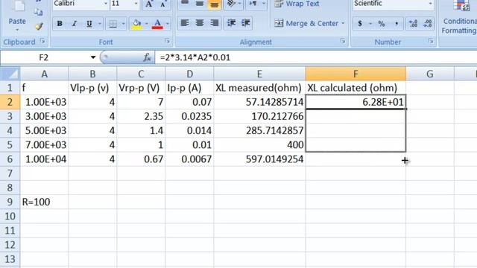Image resolution: width=477 pixels, height=268 pixels.
Task: Click cell A9 containing R=100
Action: tap(45, 202)
